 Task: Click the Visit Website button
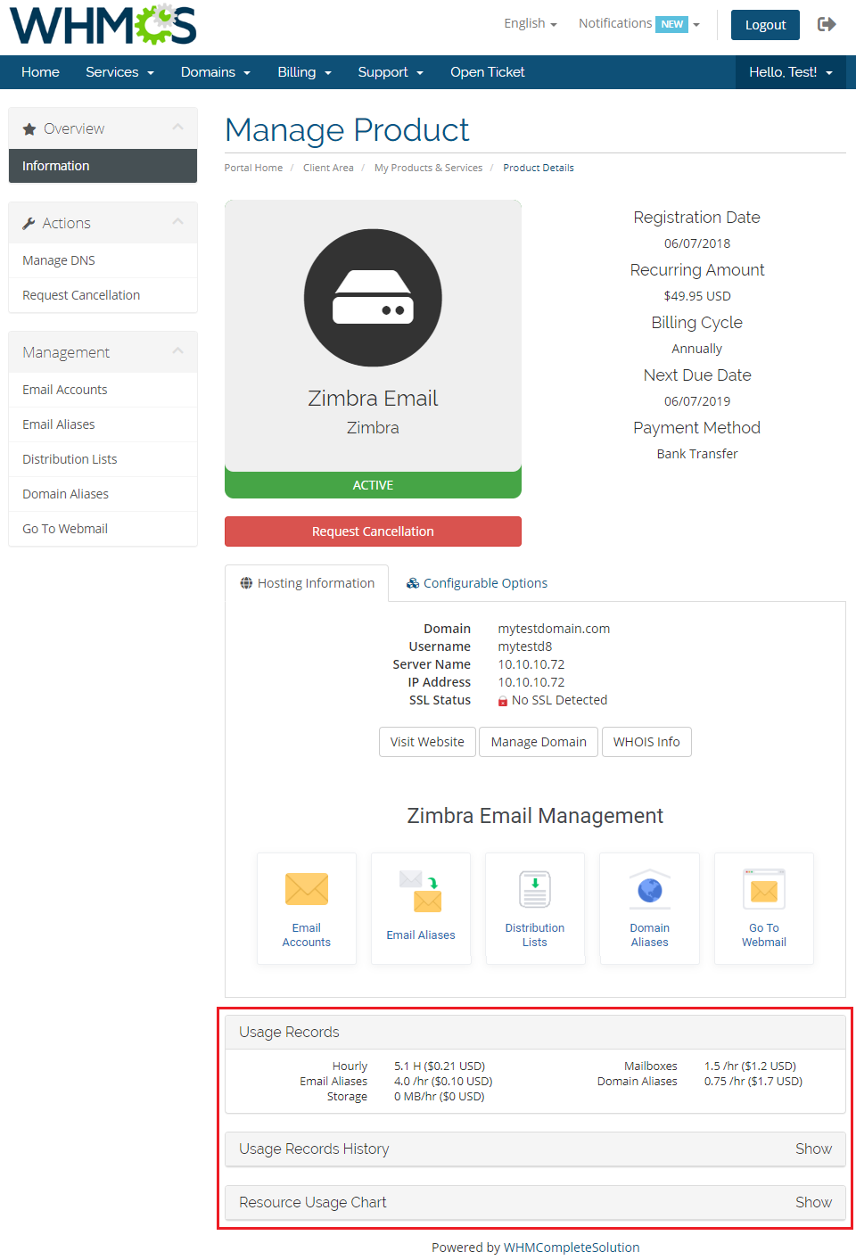pos(427,742)
